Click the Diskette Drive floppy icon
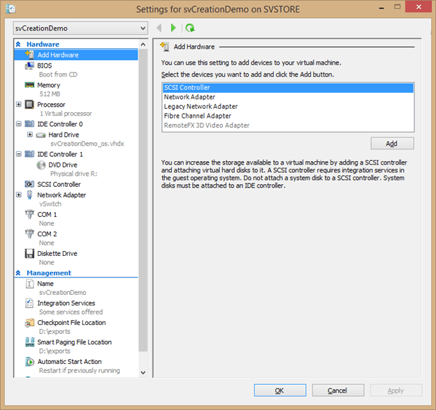This screenshot has width=436, height=410. 29,254
